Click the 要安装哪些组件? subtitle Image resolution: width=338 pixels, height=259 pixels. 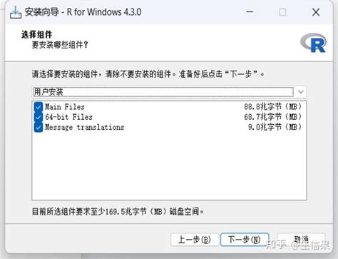click(60, 45)
